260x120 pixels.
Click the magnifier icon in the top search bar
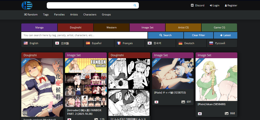pyautogui.click(x=135, y=6)
